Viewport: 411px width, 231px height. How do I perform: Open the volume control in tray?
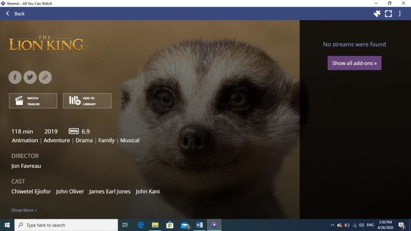coord(361,225)
